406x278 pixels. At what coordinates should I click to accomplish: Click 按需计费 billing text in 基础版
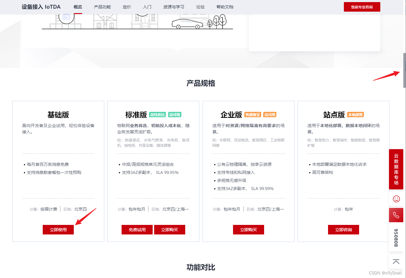[x=49, y=209]
